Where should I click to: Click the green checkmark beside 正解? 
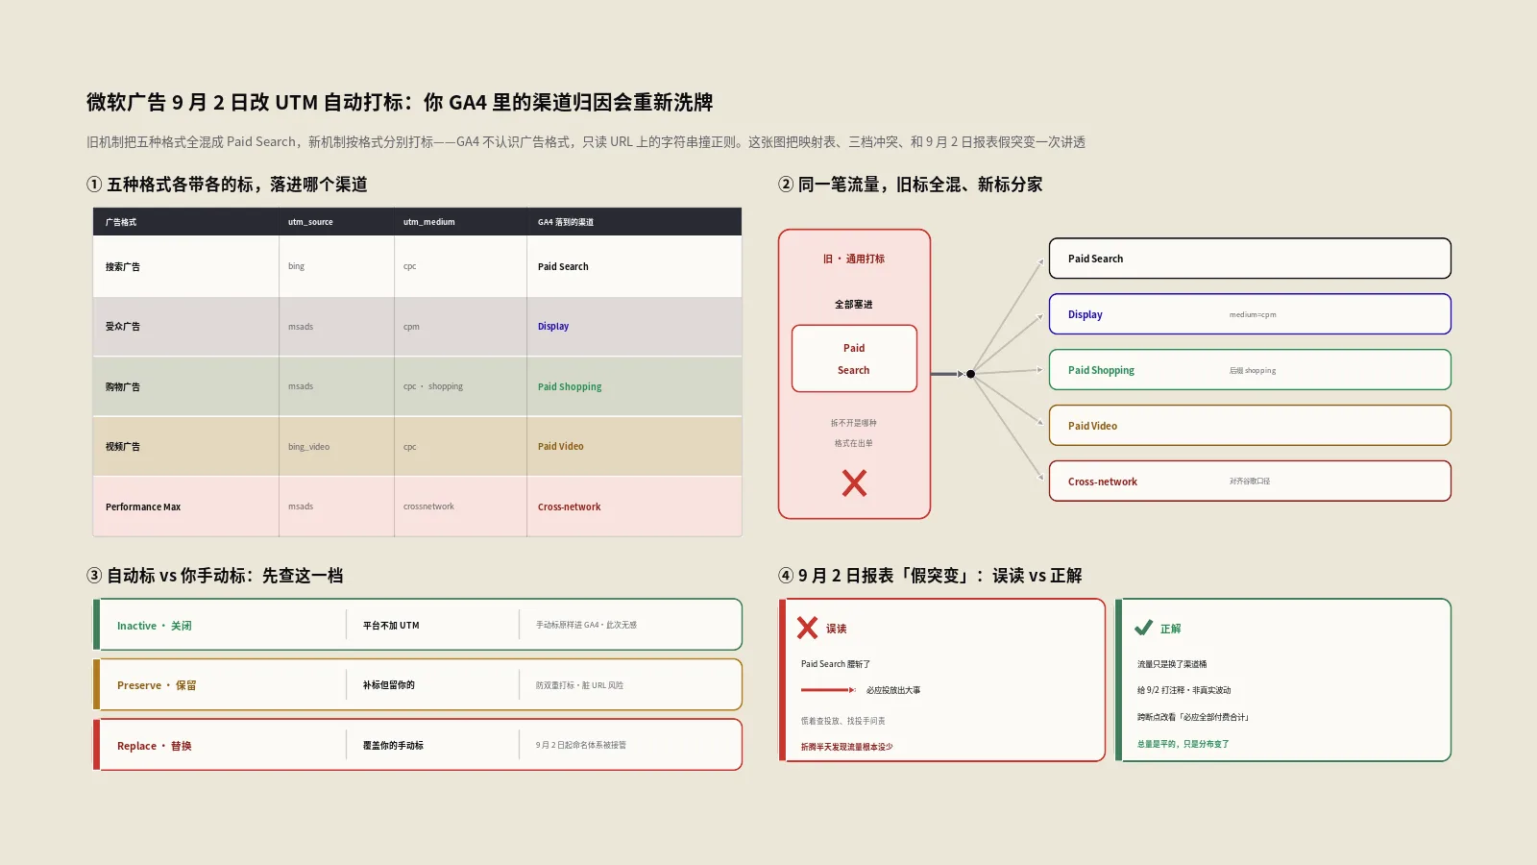1143,628
